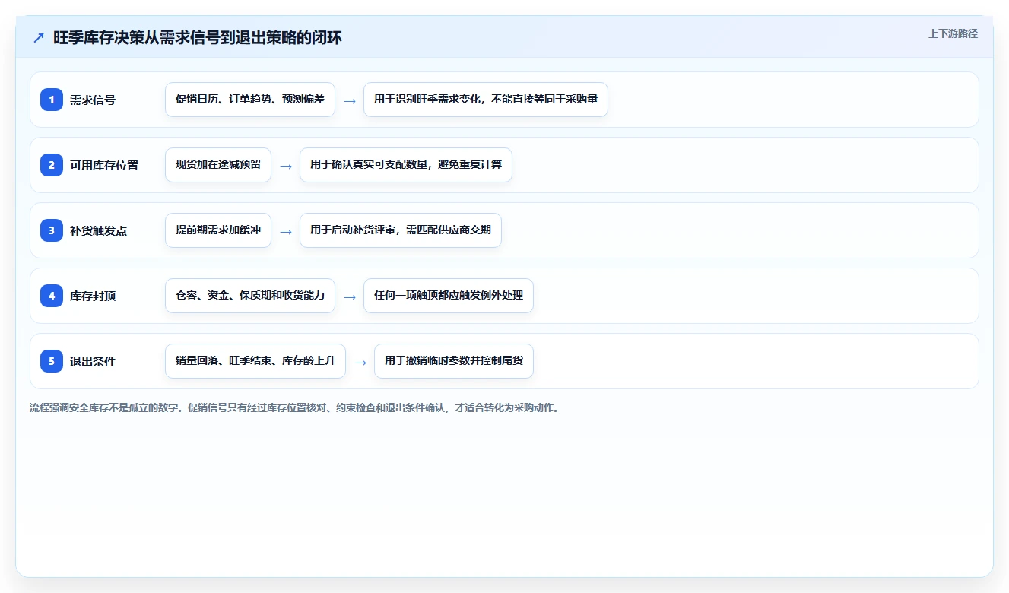Viewport: 1009px width, 593px height.
Task: Open the 提前期需求加缓冲 box
Action: pyautogui.click(x=218, y=230)
